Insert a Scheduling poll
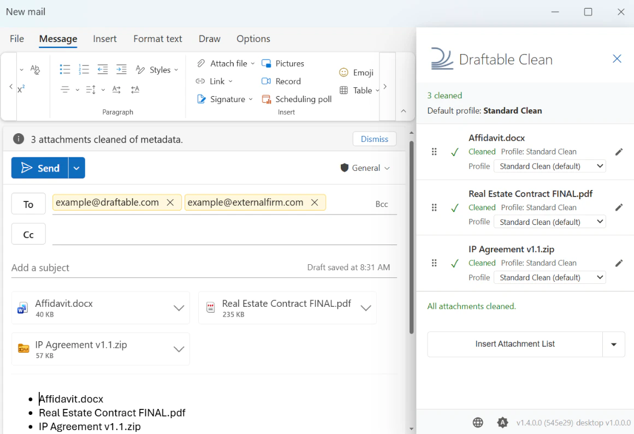Viewport: 634px width, 434px height. pos(297,99)
